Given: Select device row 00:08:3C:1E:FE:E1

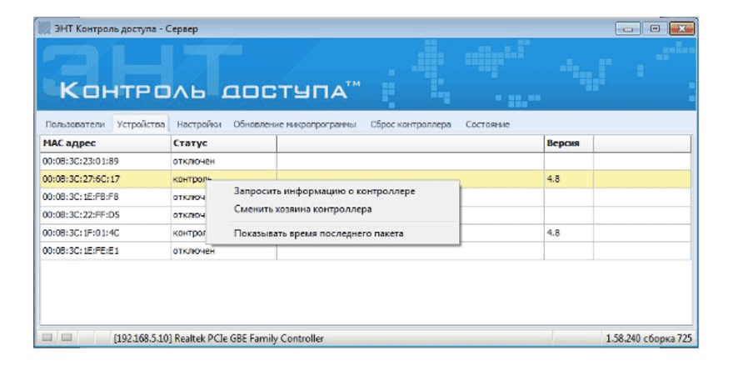Looking at the screenshot, I should (81, 251).
